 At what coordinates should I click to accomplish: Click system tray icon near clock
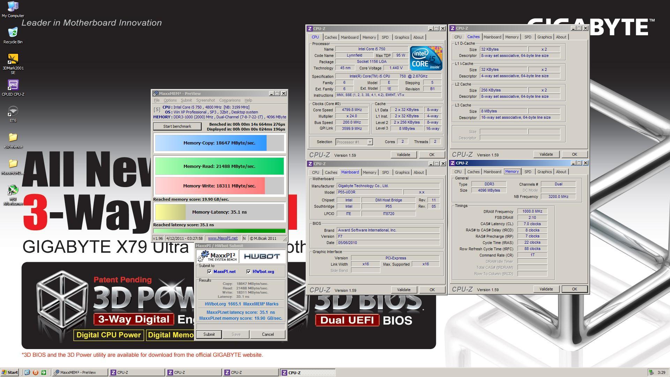[x=651, y=372]
